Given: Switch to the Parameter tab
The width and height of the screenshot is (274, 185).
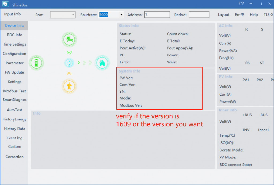Looking at the screenshot, I should click(x=14, y=63).
